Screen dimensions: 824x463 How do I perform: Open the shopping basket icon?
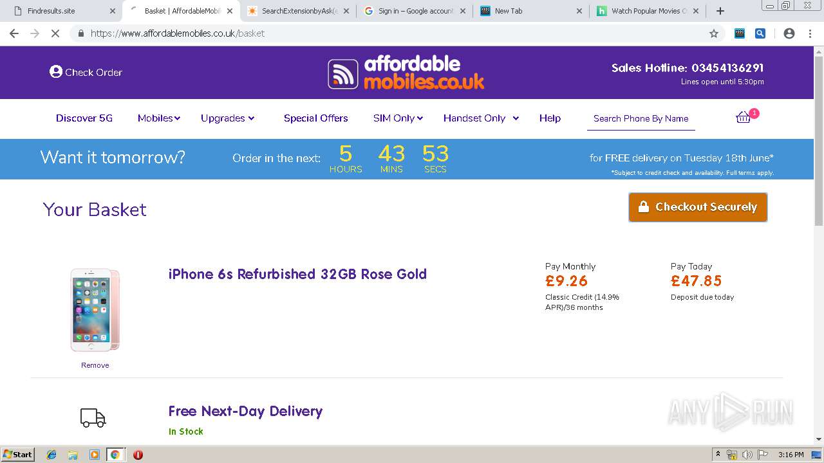tap(744, 118)
